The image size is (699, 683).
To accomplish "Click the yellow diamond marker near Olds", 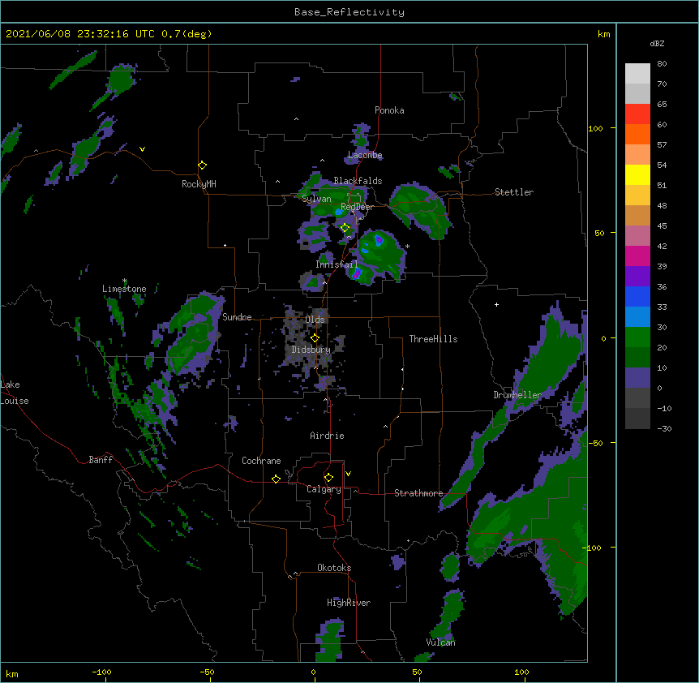I will (315, 338).
